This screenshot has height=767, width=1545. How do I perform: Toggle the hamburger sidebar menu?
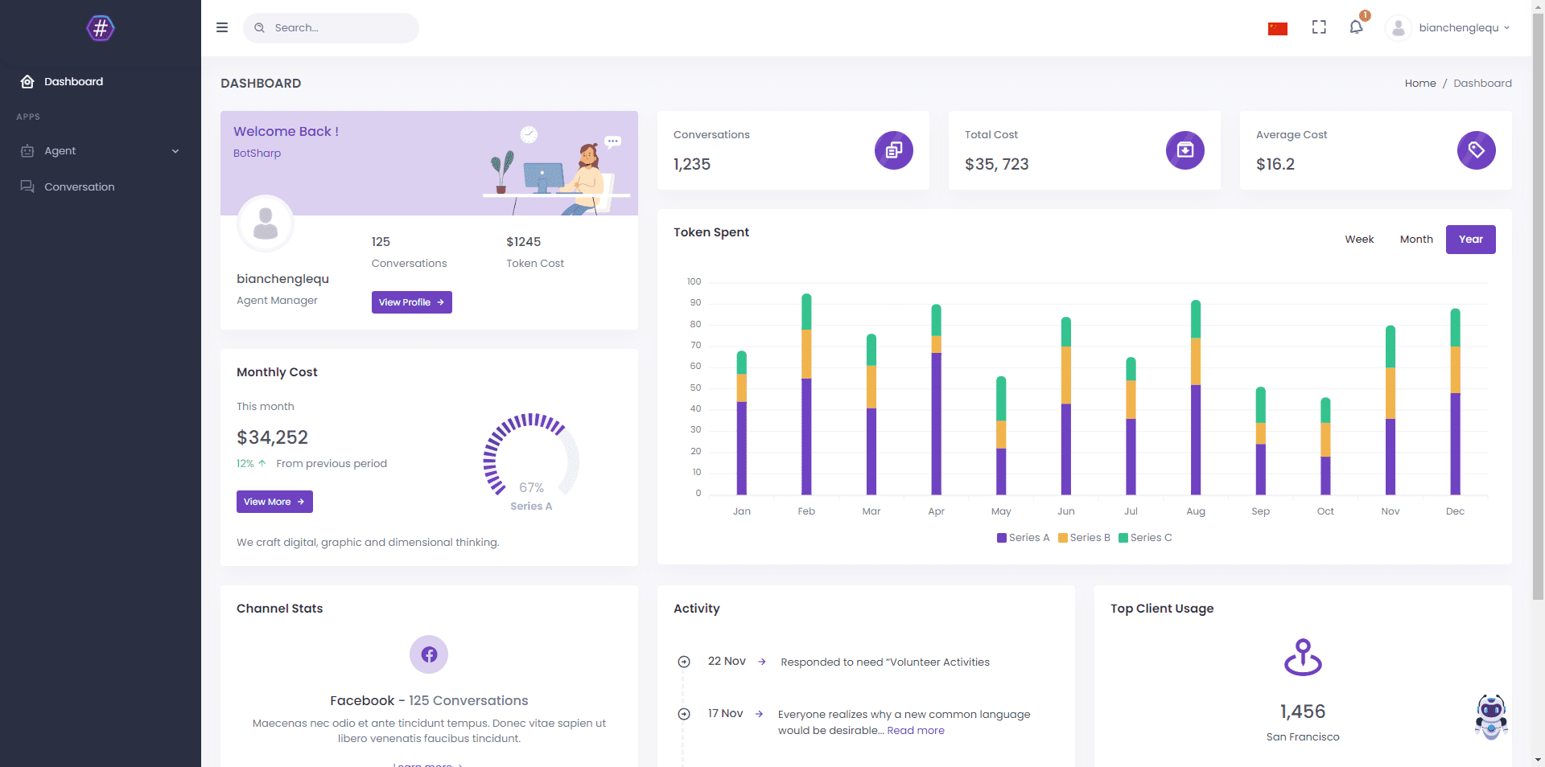click(x=222, y=27)
